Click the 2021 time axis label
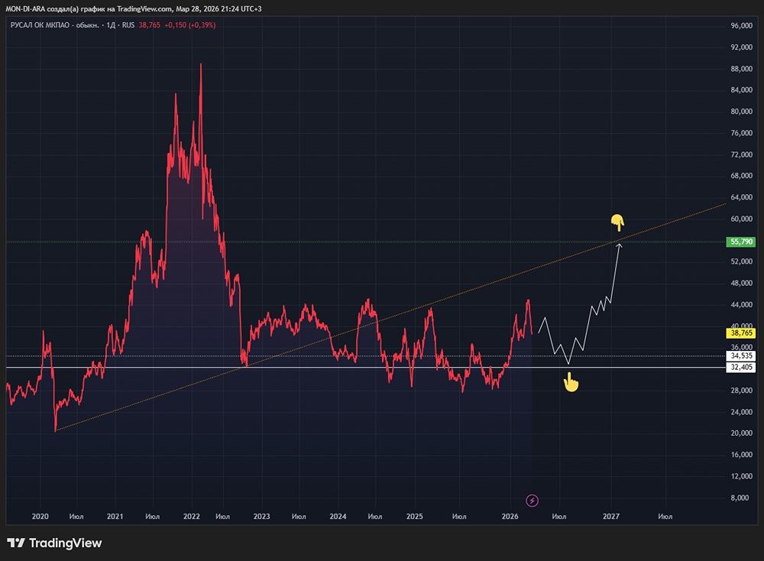This screenshot has width=764, height=561. (115, 516)
